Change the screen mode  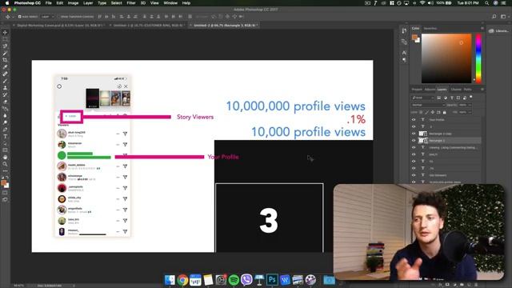coord(5,199)
